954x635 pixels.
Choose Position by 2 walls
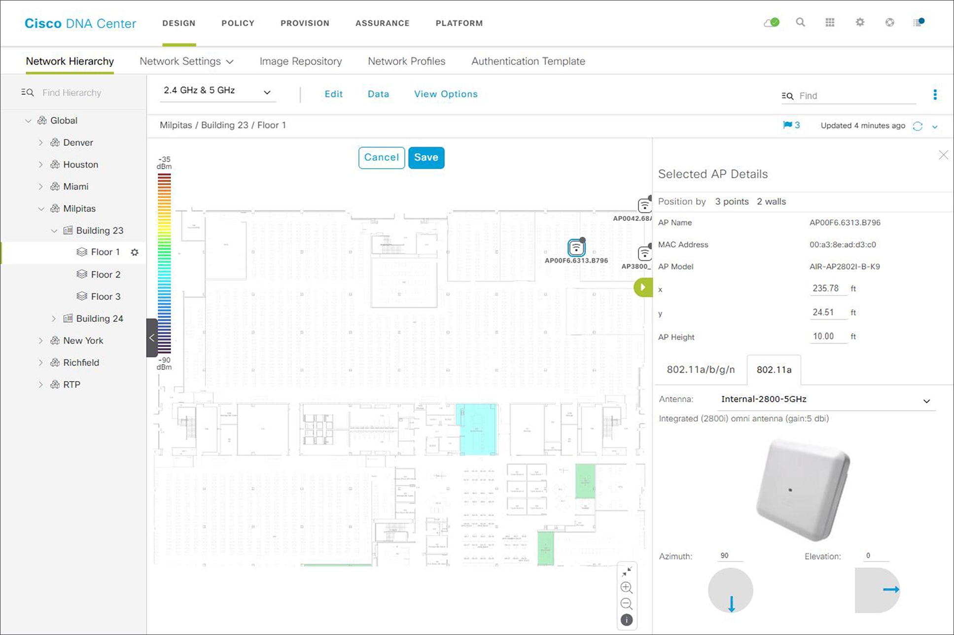click(x=772, y=202)
